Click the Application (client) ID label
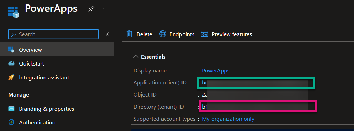Viewport: 354px width, 131px height. click(x=160, y=83)
